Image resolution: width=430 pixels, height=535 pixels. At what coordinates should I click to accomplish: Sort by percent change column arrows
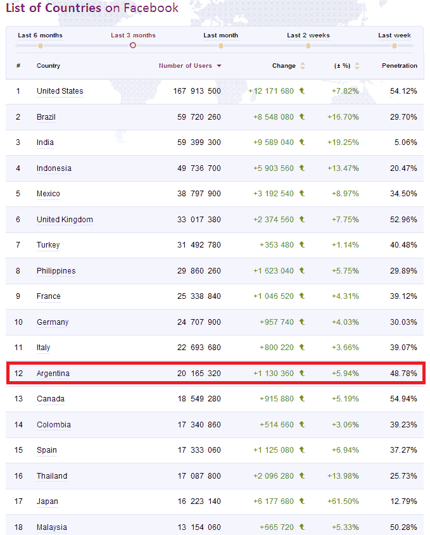click(357, 66)
